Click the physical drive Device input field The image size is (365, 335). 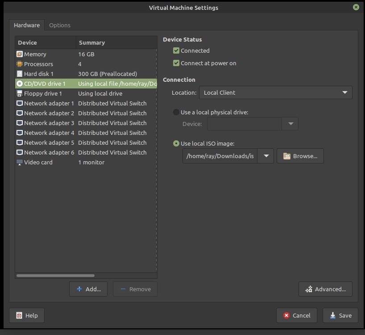point(245,124)
